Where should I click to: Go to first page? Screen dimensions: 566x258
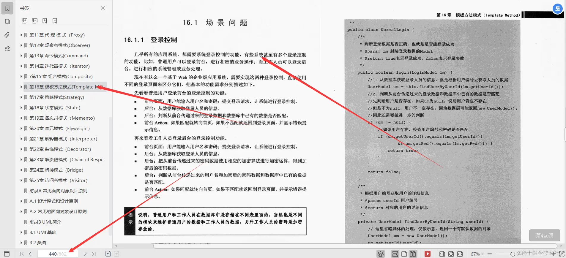[x=21, y=254]
